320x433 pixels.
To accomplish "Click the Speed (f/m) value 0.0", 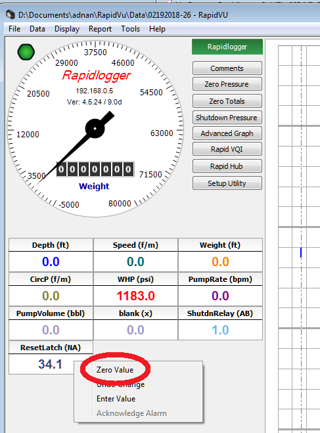I will pos(135,262).
